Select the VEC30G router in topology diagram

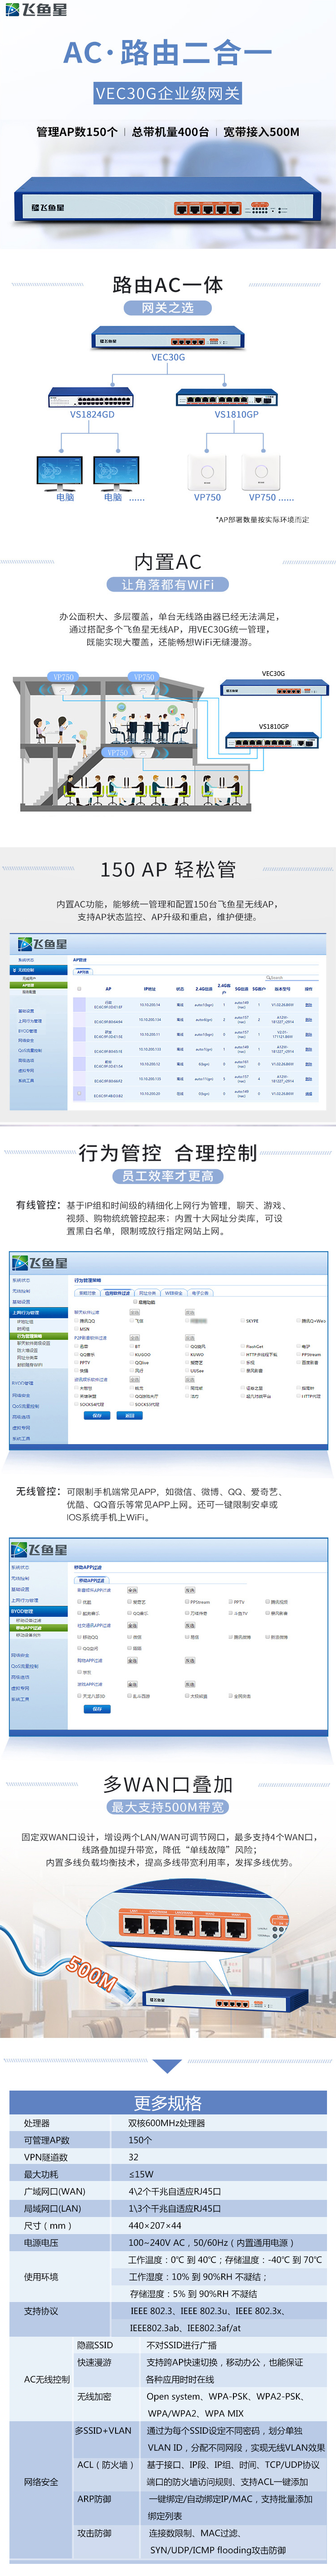pos(168,338)
